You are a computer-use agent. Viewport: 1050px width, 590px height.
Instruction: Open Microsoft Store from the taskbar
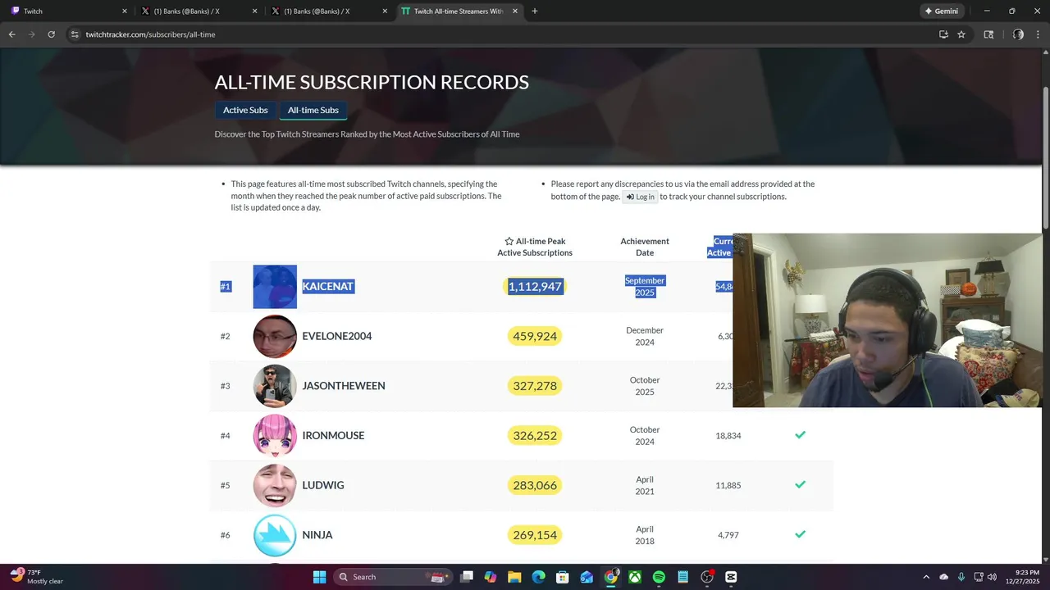(x=563, y=577)
